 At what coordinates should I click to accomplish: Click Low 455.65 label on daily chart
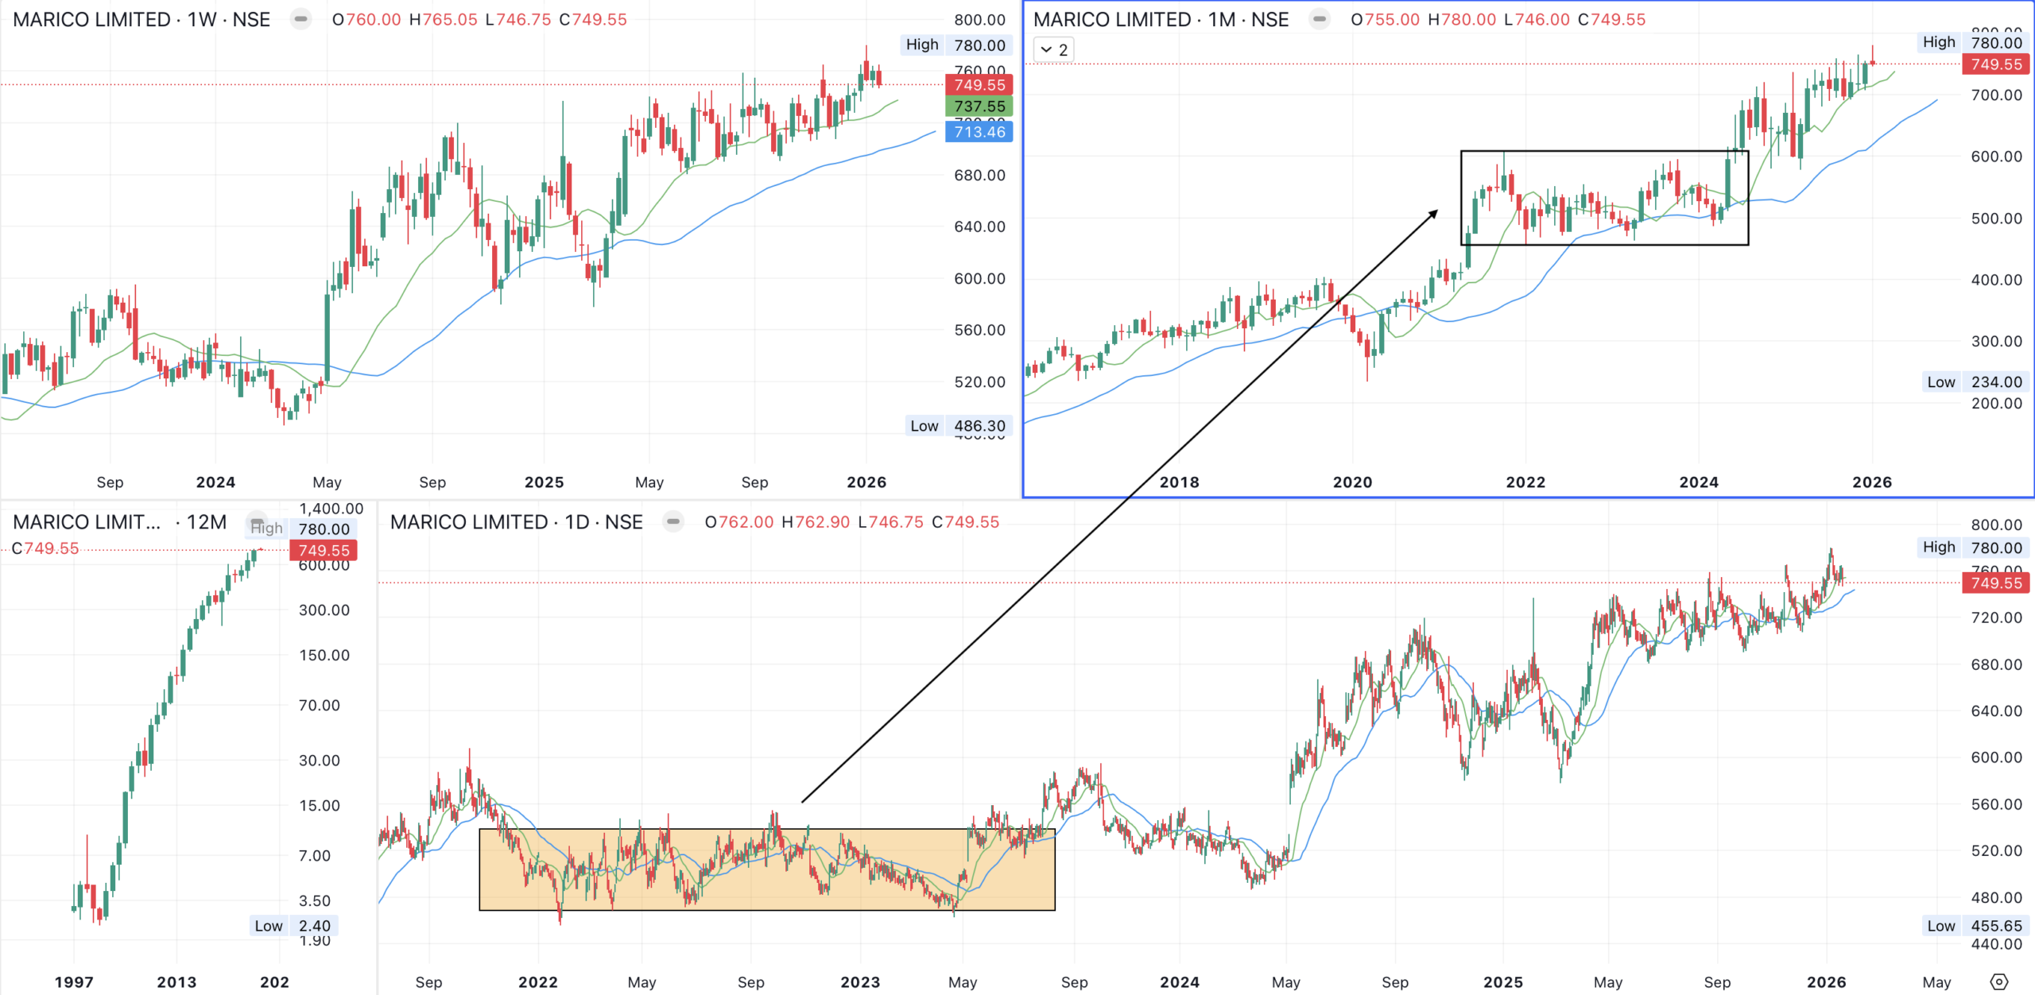pos(1976,926)
